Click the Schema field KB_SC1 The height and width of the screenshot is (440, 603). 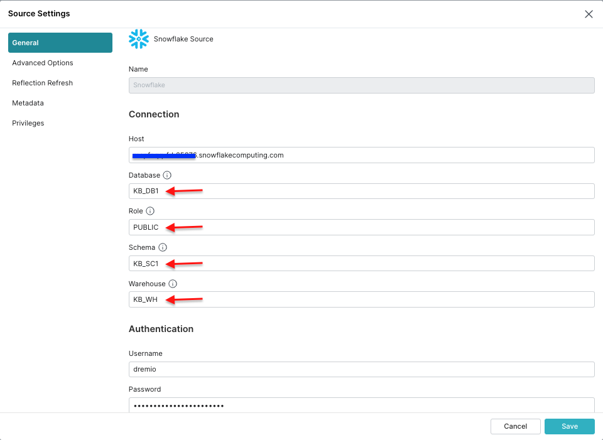[362, 264]
